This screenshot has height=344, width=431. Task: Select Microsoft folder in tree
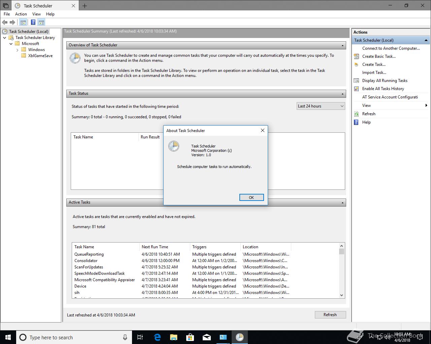pos(30,44)
